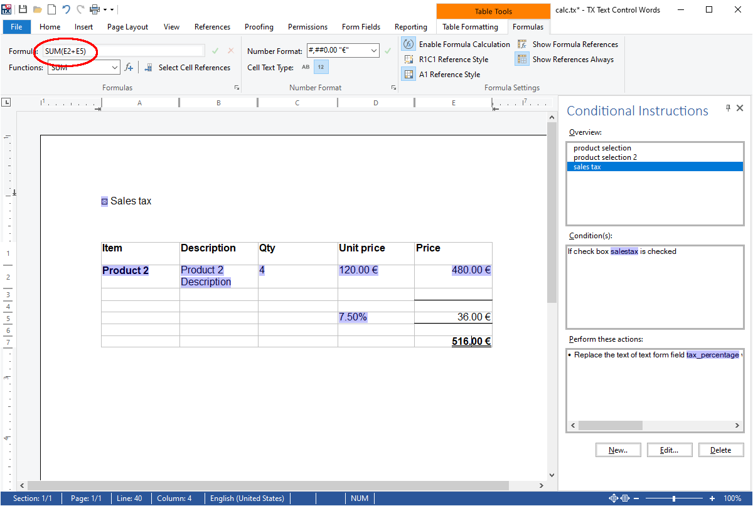Close the Conditional Instructions pane

(x=740, y=108)
